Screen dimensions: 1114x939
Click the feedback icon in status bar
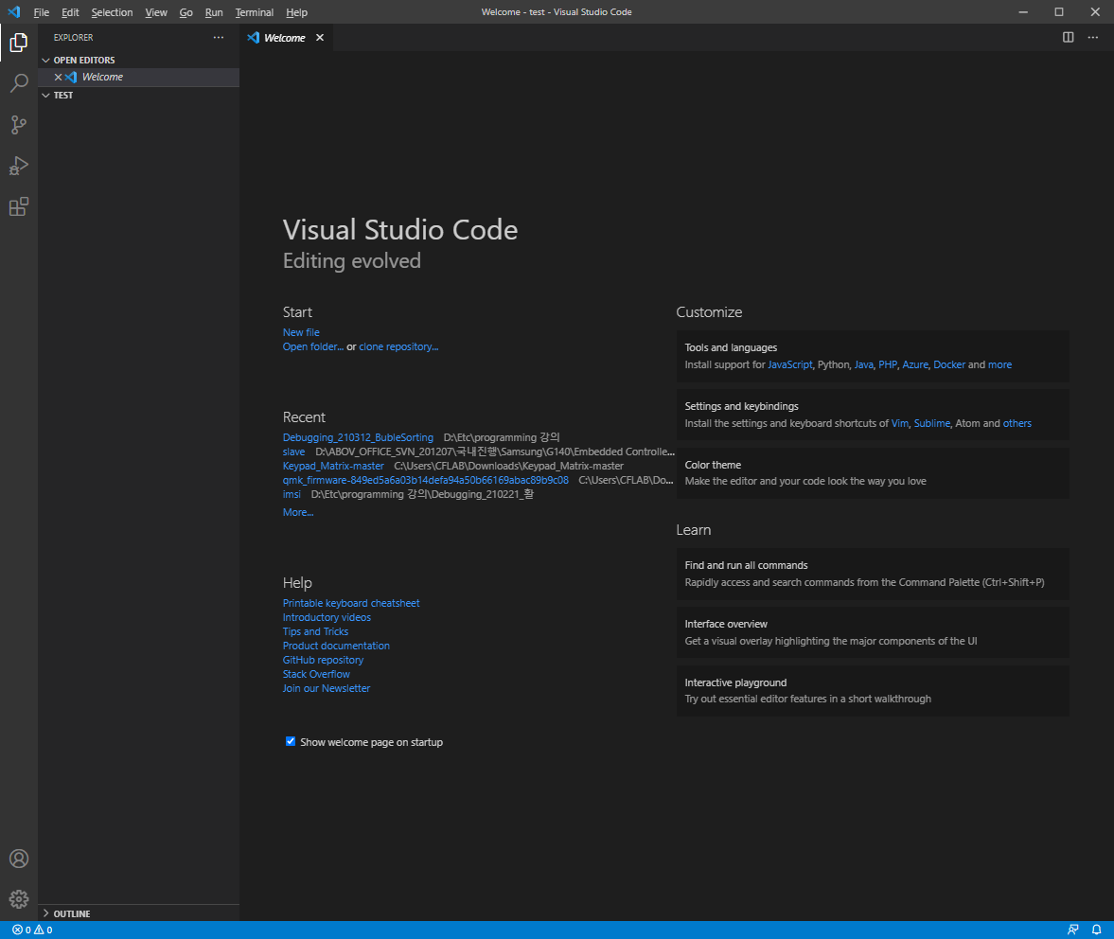pos(1072,930)
